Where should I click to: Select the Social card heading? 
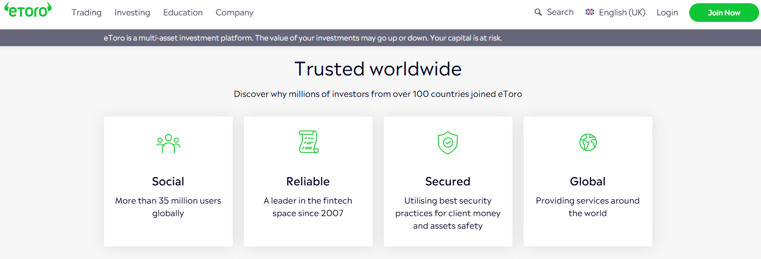click(x=168, y=181)
